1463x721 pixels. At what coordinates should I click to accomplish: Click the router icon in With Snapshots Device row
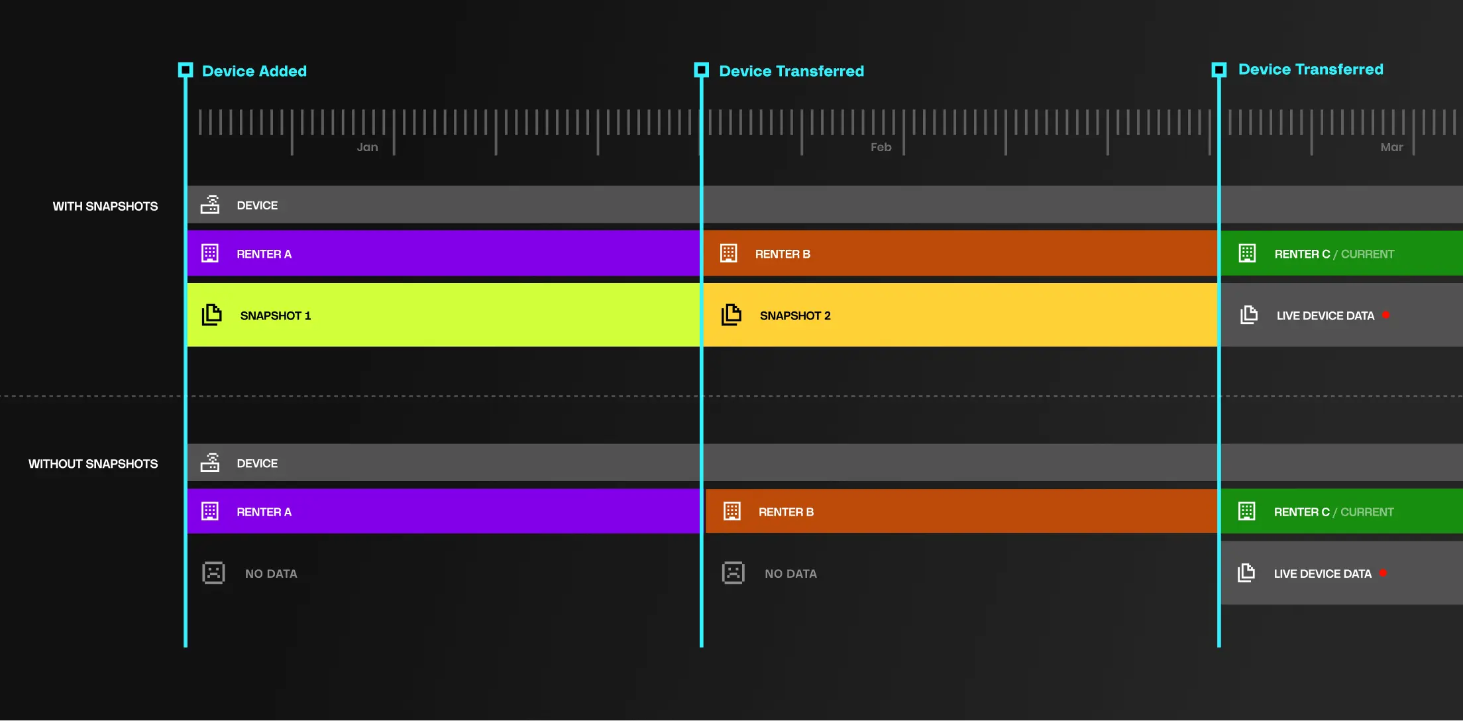tap(210, 205)
